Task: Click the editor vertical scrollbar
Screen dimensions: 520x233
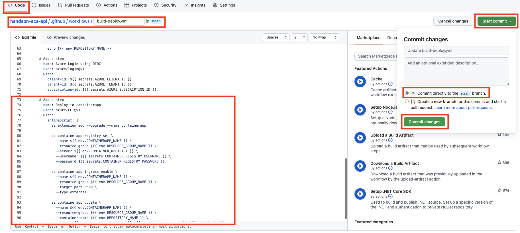Action: point(346,188)
